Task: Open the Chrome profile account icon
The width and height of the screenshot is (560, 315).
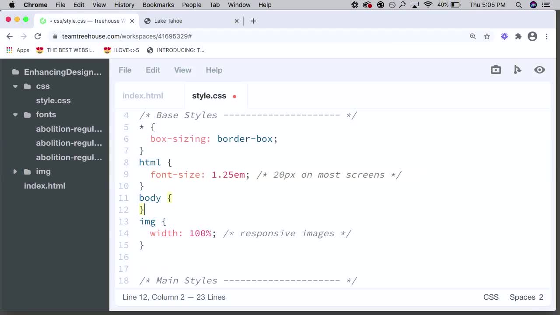Action: pos(532,37)
